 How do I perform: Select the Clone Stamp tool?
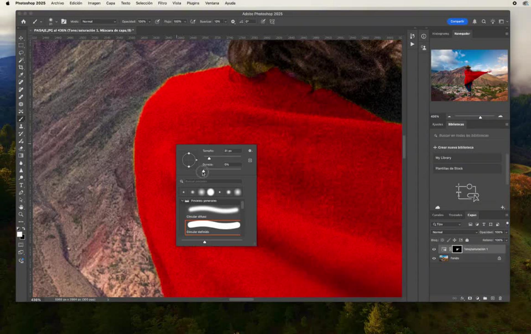[21, 126]
